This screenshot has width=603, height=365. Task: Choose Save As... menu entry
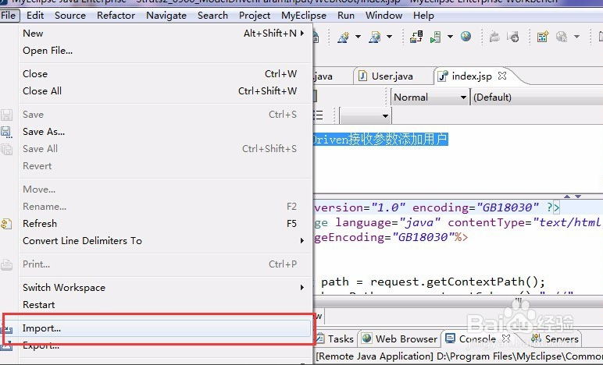point(165,132)
